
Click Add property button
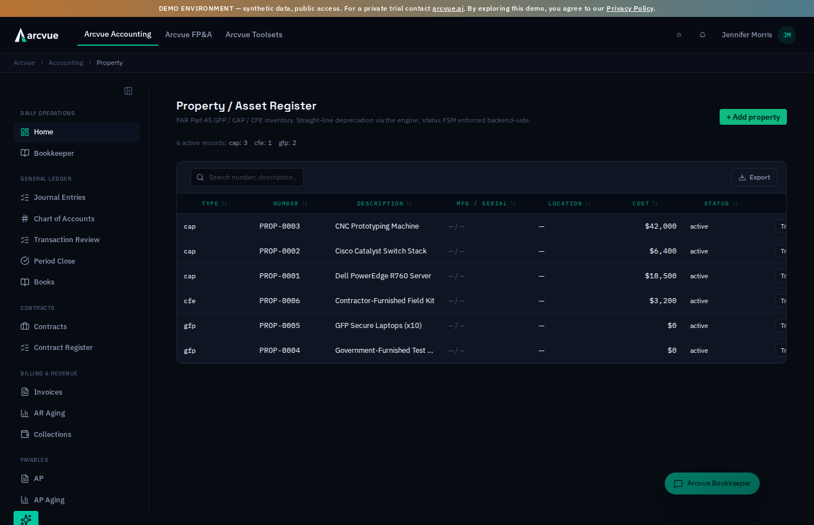(753, 117)
